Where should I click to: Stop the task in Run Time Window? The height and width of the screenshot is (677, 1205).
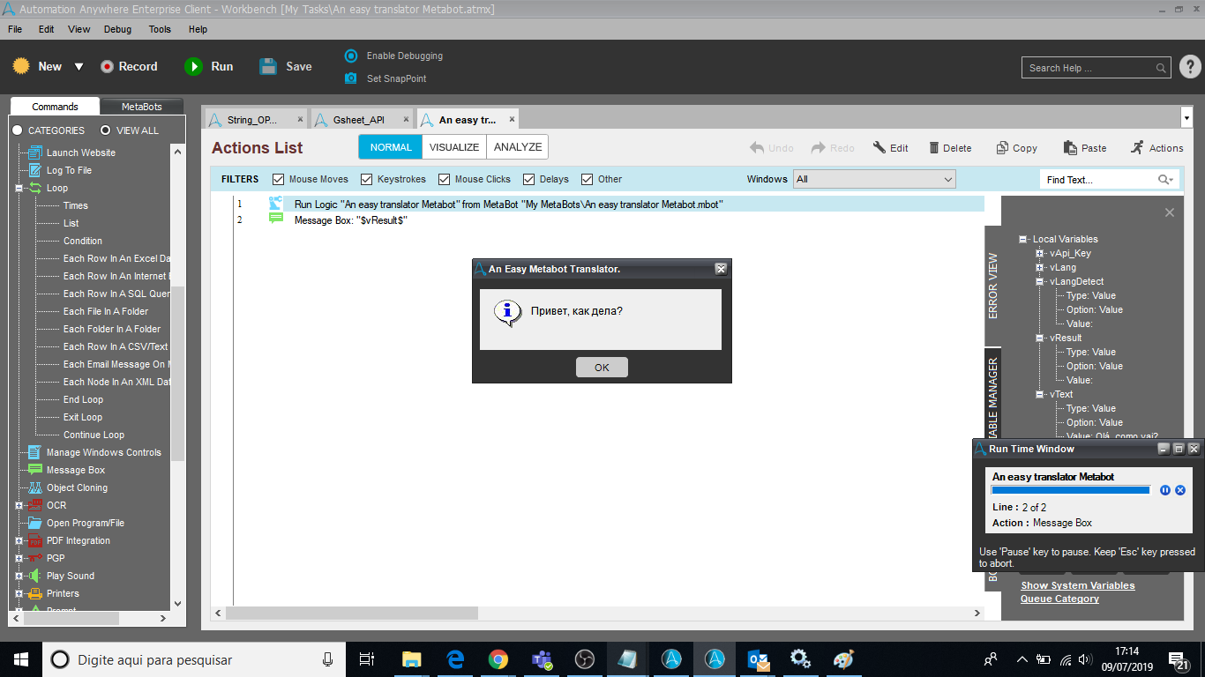[x=1180, y=490]
